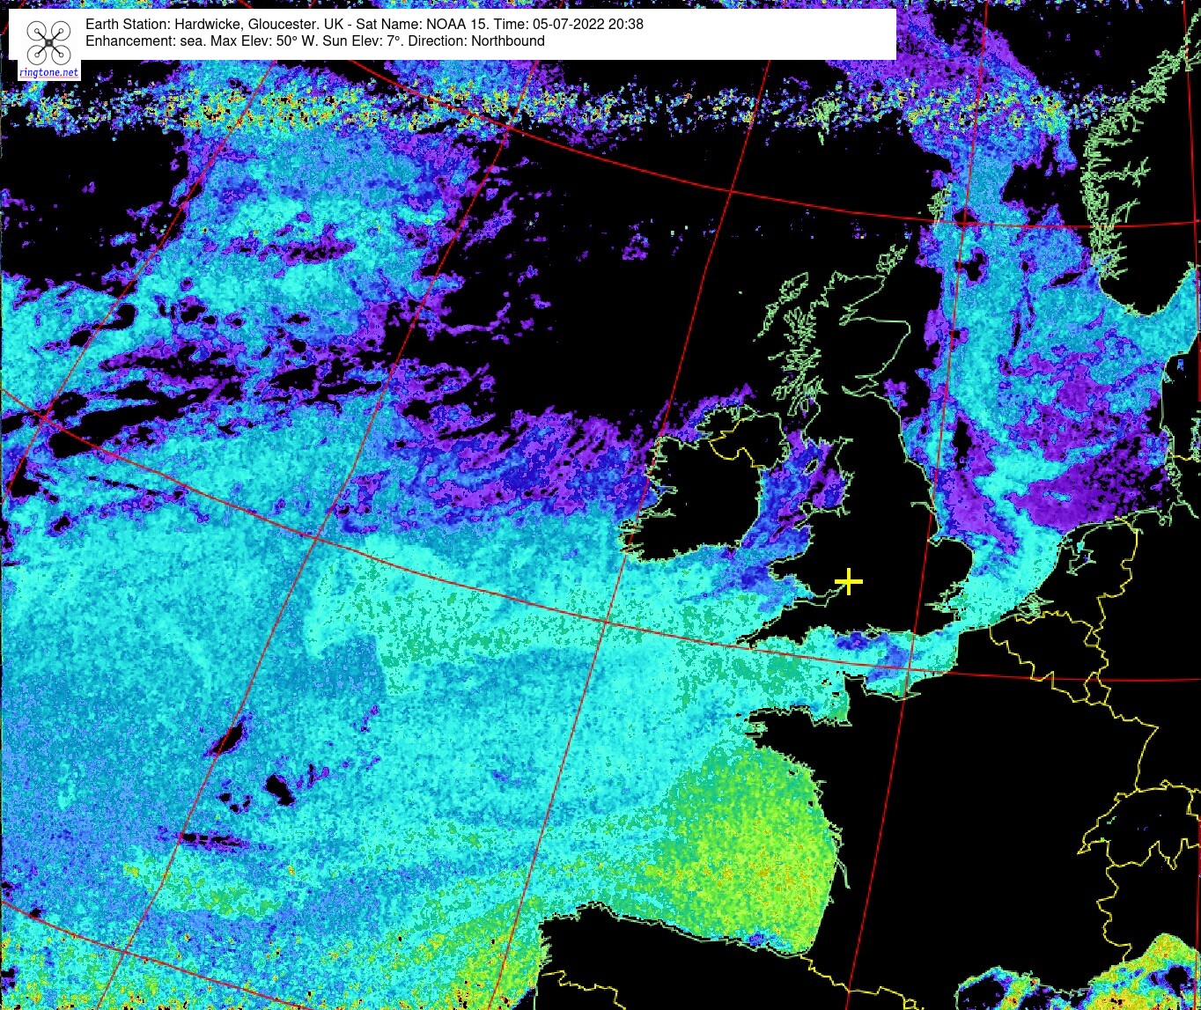Click the grid intersection over the Dover Strait
1201x1010 pixels.
(909, 668)
